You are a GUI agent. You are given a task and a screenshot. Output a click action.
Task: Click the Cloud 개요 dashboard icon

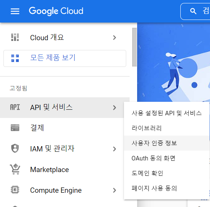(x=15, y=37)
